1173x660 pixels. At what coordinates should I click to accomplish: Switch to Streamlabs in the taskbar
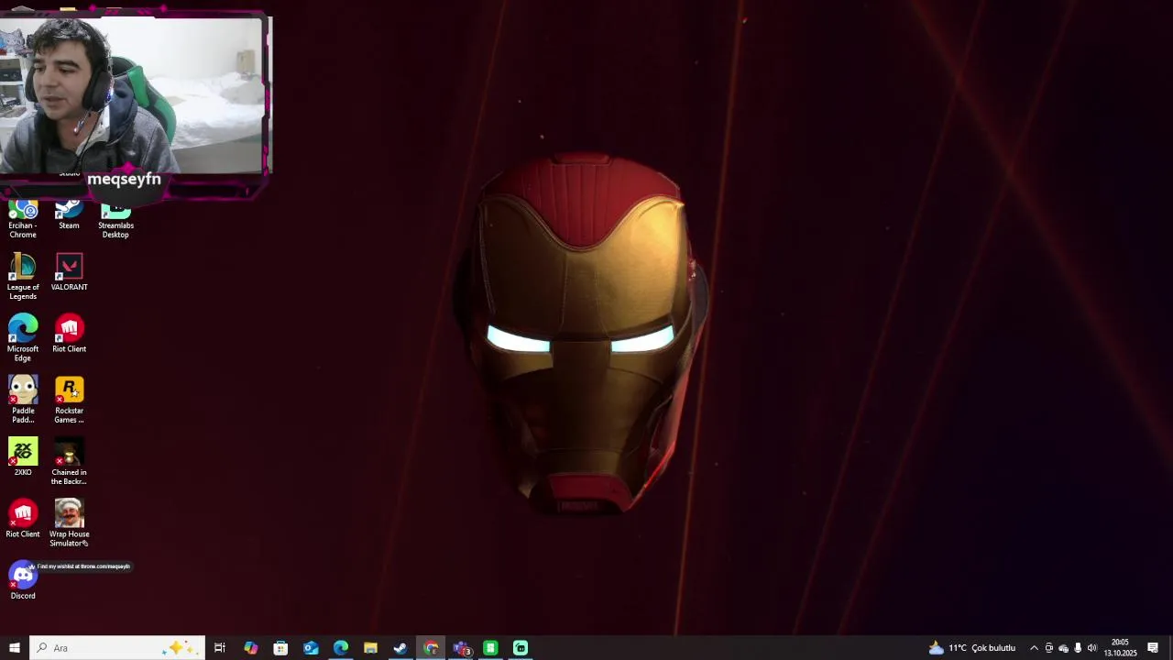(521, 648)
